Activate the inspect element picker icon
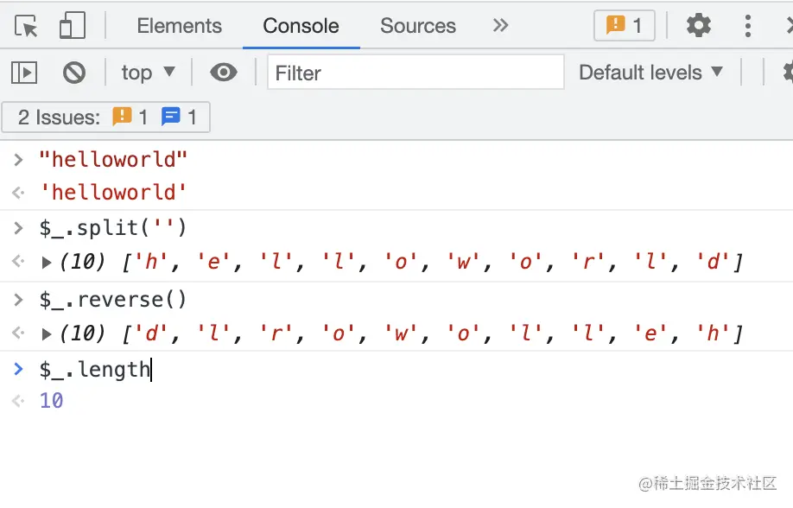Screen dimensions: 793x508 point(27,26)
